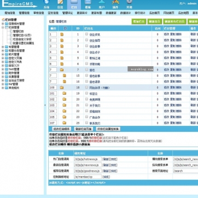Expand the 附件管理 tree node

coord(3,73)
